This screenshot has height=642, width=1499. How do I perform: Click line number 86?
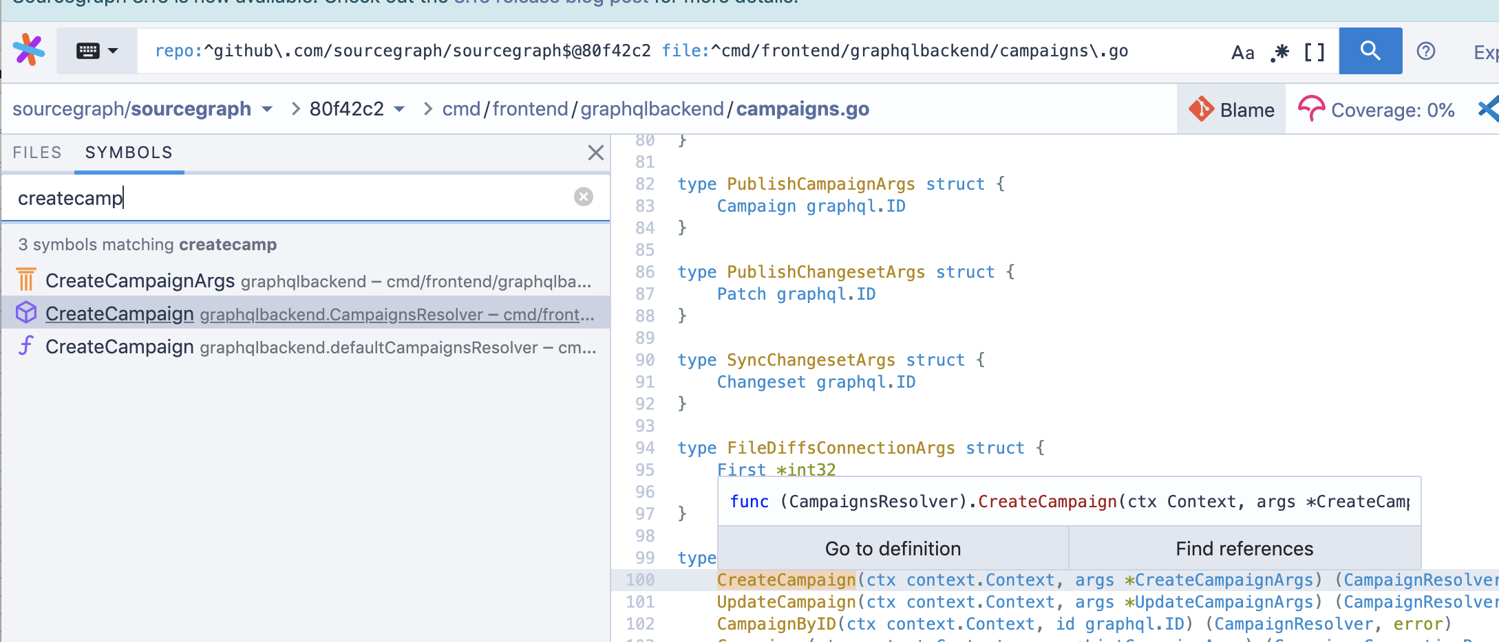click(x=645, y=272)
